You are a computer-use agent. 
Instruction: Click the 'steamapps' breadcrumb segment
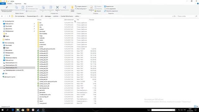48,16
